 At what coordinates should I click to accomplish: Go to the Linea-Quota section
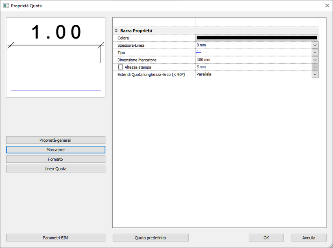(x=56, y=169)
